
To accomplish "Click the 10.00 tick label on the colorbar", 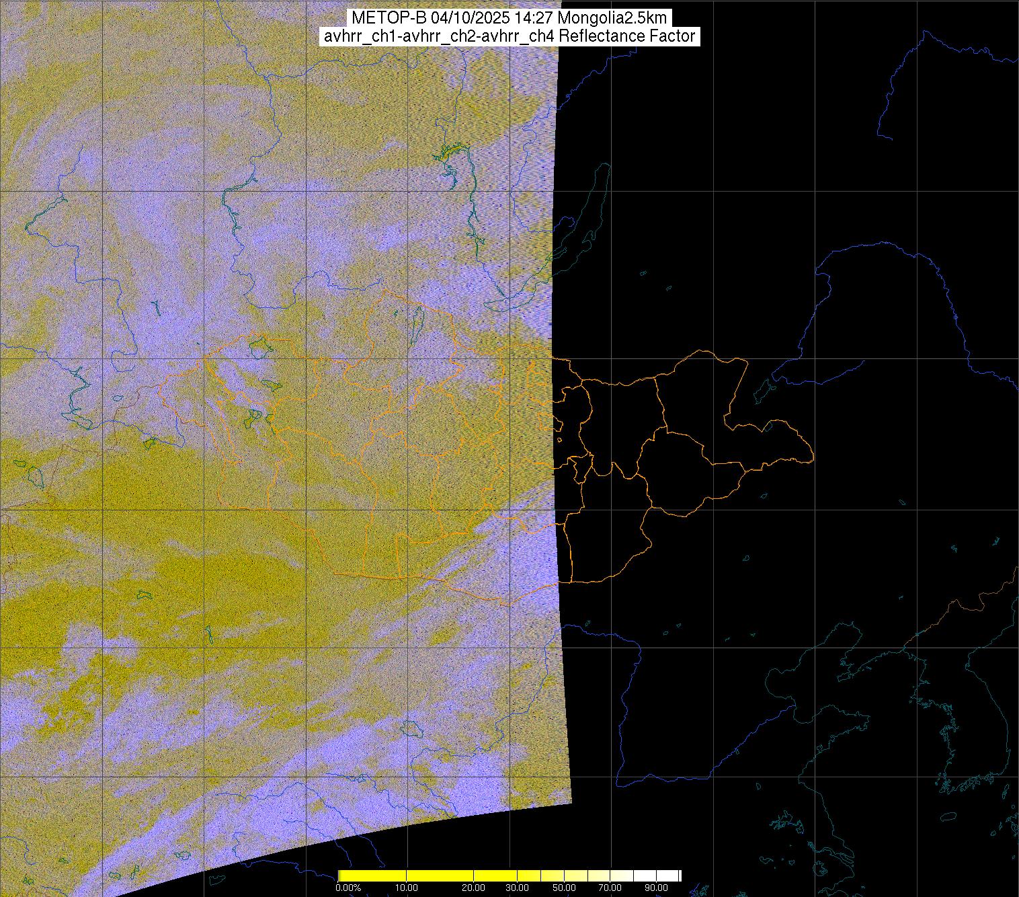I will pos(407,888).
